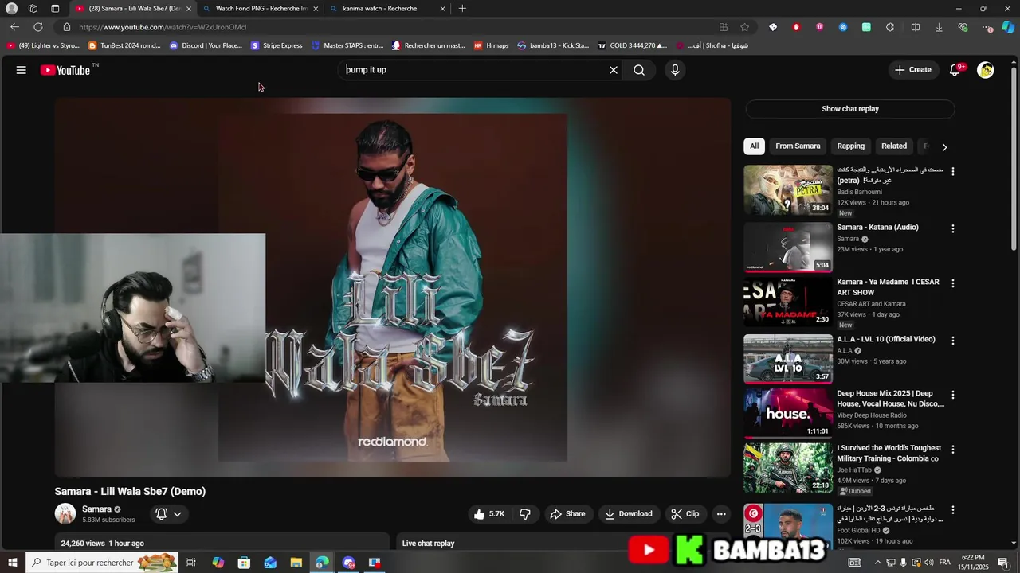Screen dimensions: 1020x573
Task: Show hidden system tray icons chevron
Action: pyautogui.click(x=878, y=563)
